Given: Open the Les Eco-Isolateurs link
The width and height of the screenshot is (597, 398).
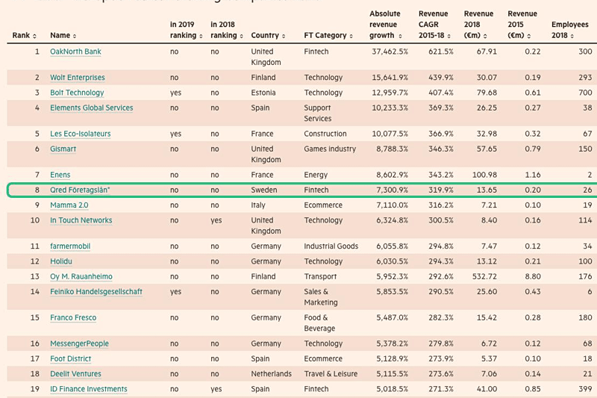Looking at the screenshot, I should tap(81, 134).
